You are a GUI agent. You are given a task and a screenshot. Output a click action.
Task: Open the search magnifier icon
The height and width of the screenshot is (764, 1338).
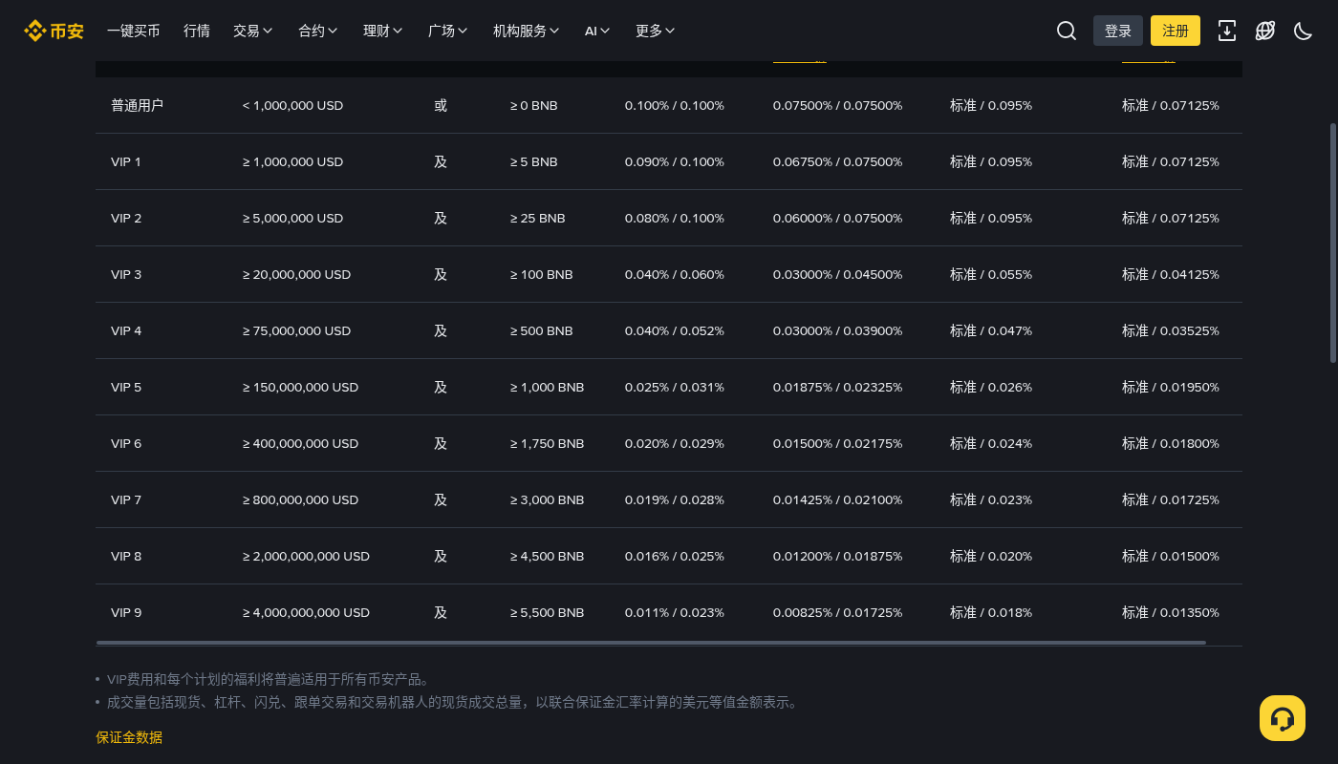pos(1067,31)
